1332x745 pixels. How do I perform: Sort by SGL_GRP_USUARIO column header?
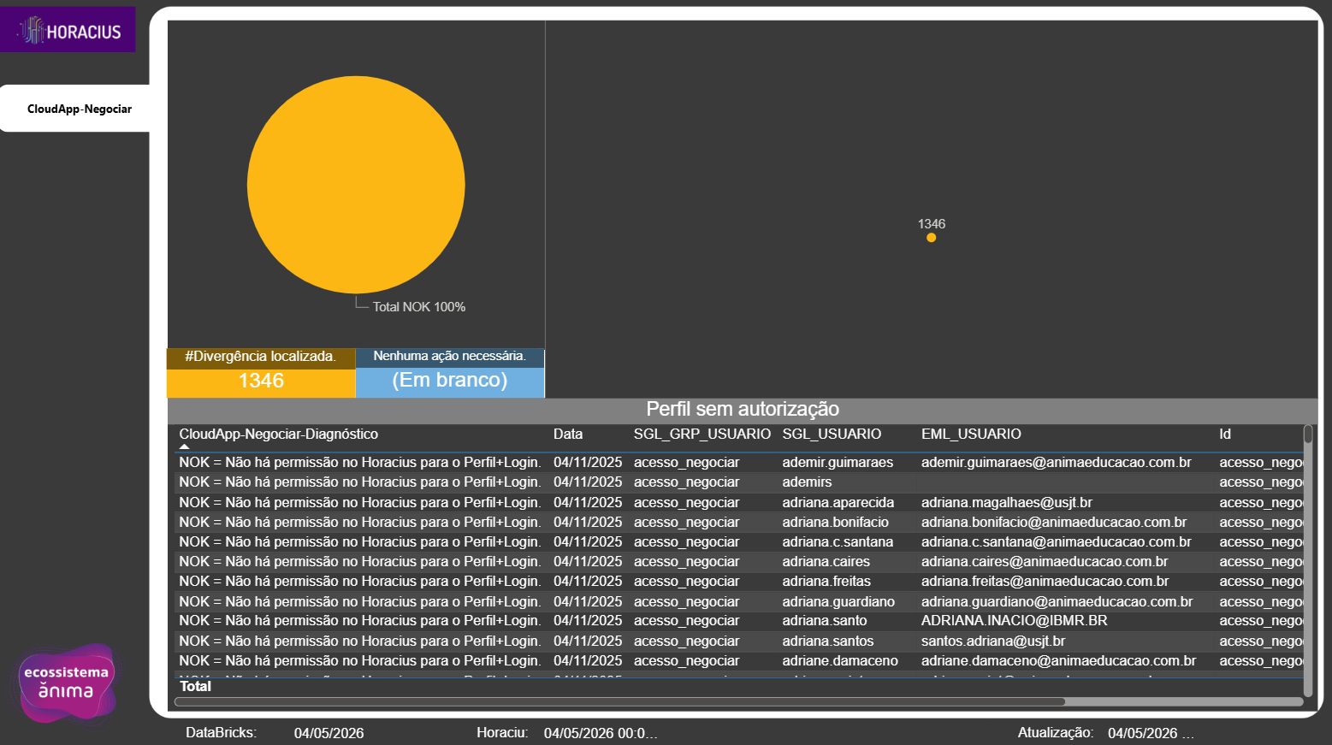(x=702, y=435)
